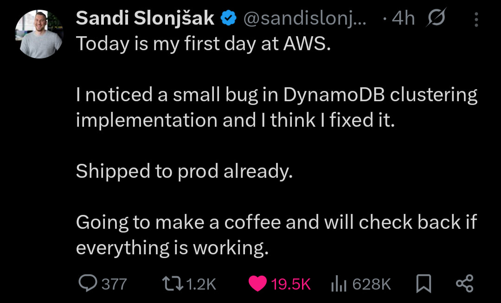501x303 pixels.
Task: Share the post via share icon
Action: tap(464, 283)
